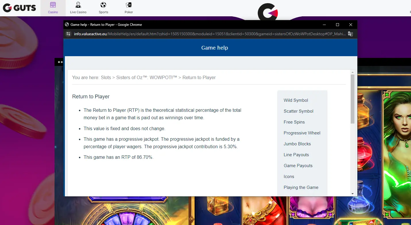The height and width of the screenshot is (225, 411).
Task: Click the Game help header title
Action: pos(215,48)
